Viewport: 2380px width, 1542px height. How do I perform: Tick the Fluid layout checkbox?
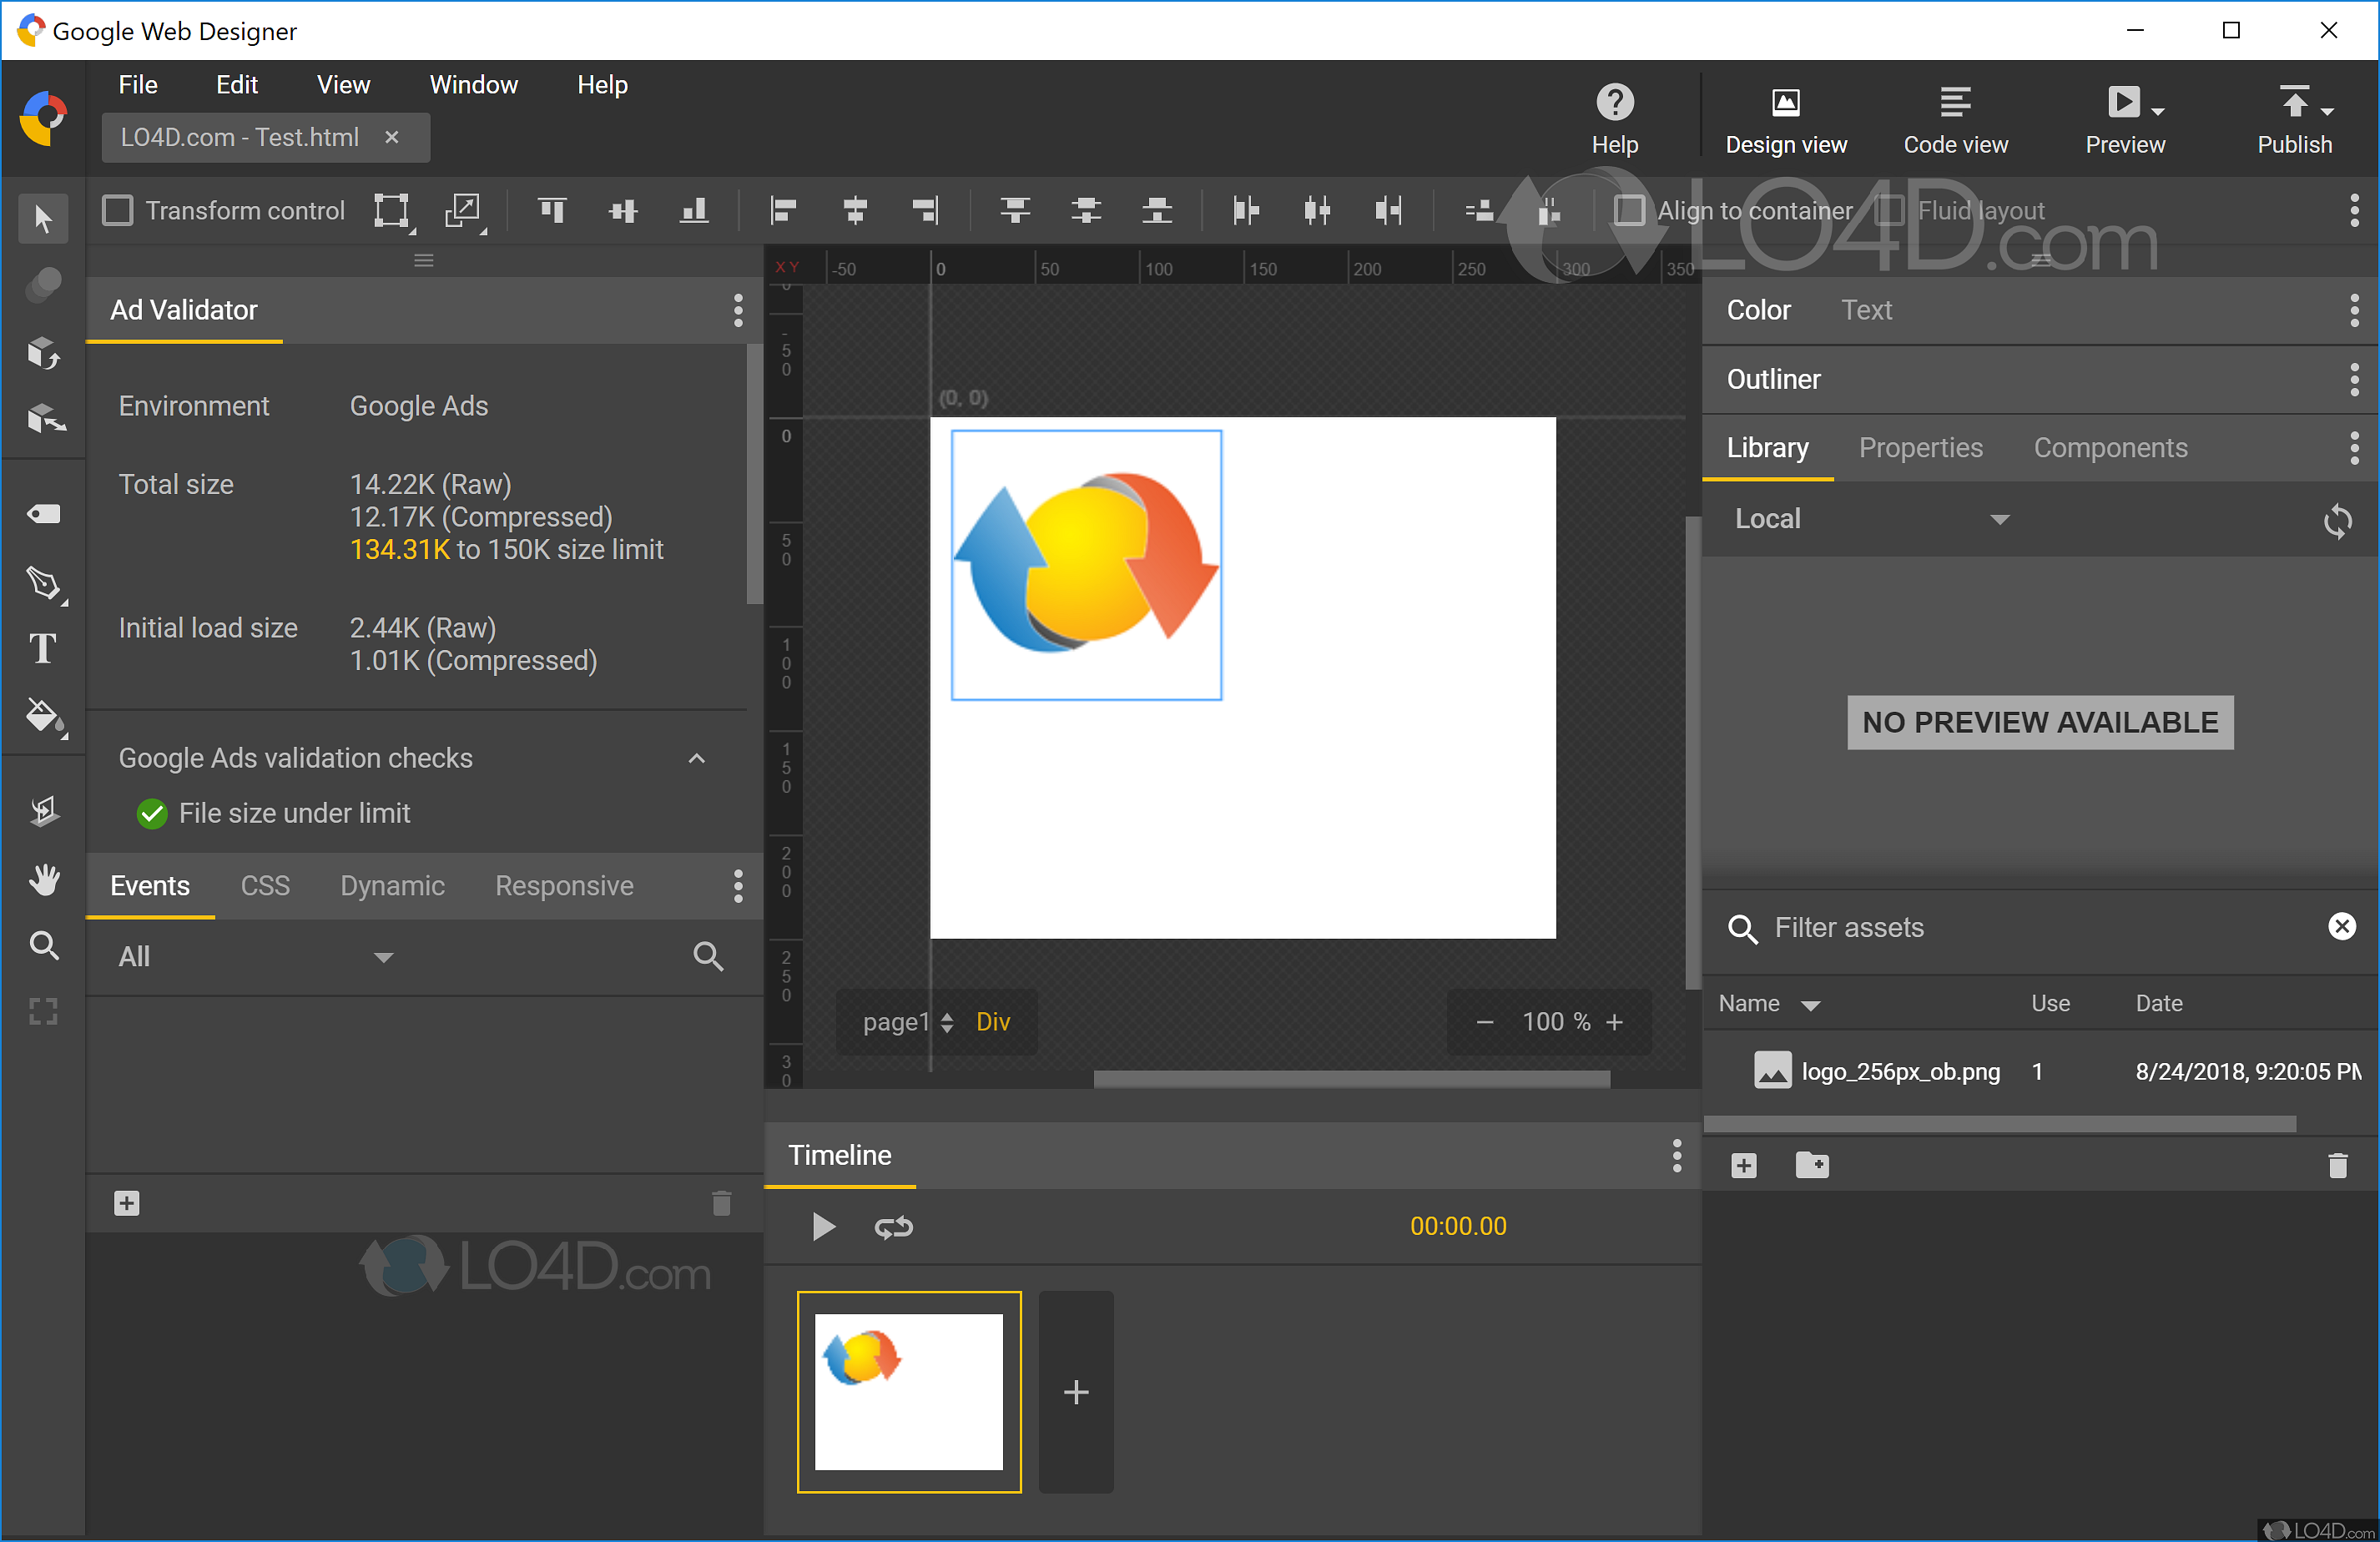pos(1889,210)
